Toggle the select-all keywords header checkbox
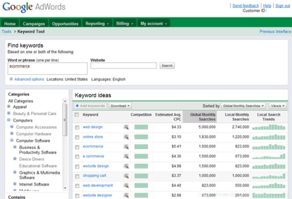Screen dimensions: 292x199 pos(77,115)
